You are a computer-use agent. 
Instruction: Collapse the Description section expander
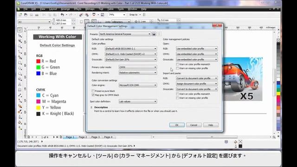(x=91, y=107)
